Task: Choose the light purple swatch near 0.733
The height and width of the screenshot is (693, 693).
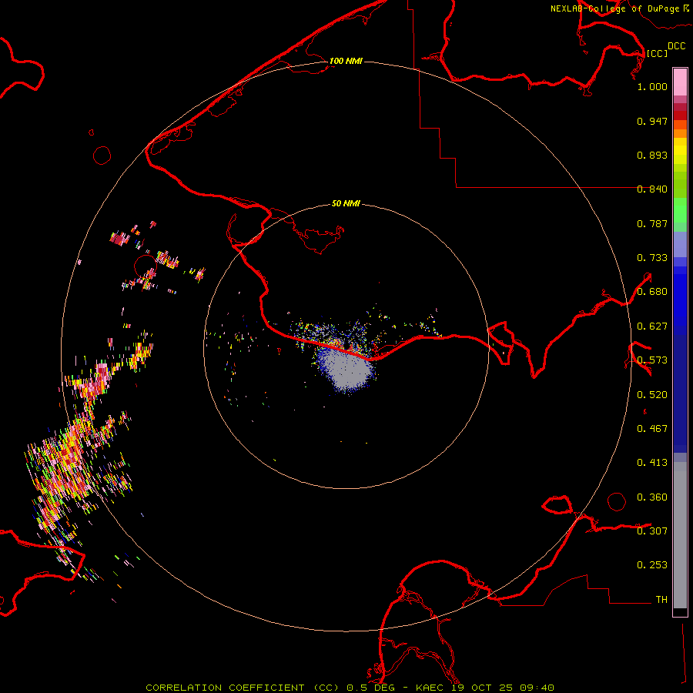Action: pos(680,245)
